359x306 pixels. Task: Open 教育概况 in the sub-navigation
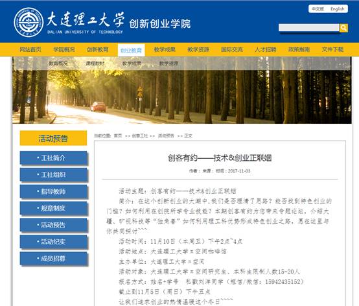click(x=58, y=64)
